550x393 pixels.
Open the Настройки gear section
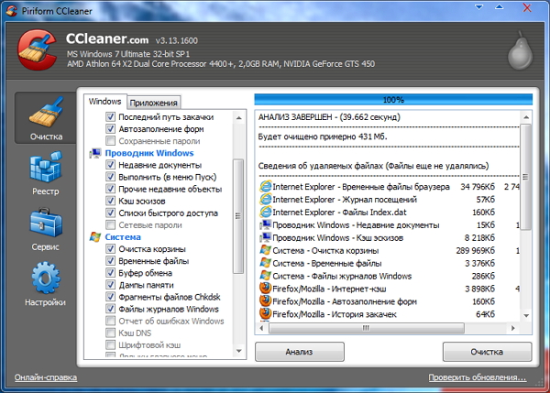tap(46, 284)
